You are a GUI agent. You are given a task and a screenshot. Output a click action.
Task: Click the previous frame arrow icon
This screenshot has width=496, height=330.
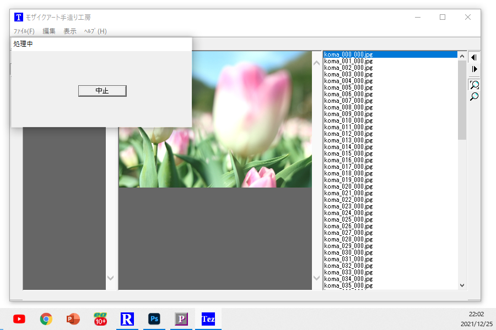[x=474, y=57]
